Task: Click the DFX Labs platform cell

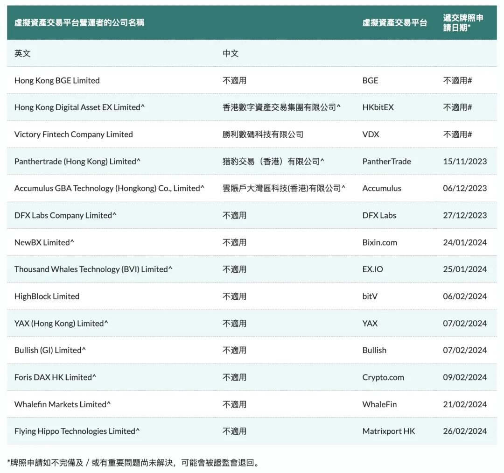Action: coord(379,215)
